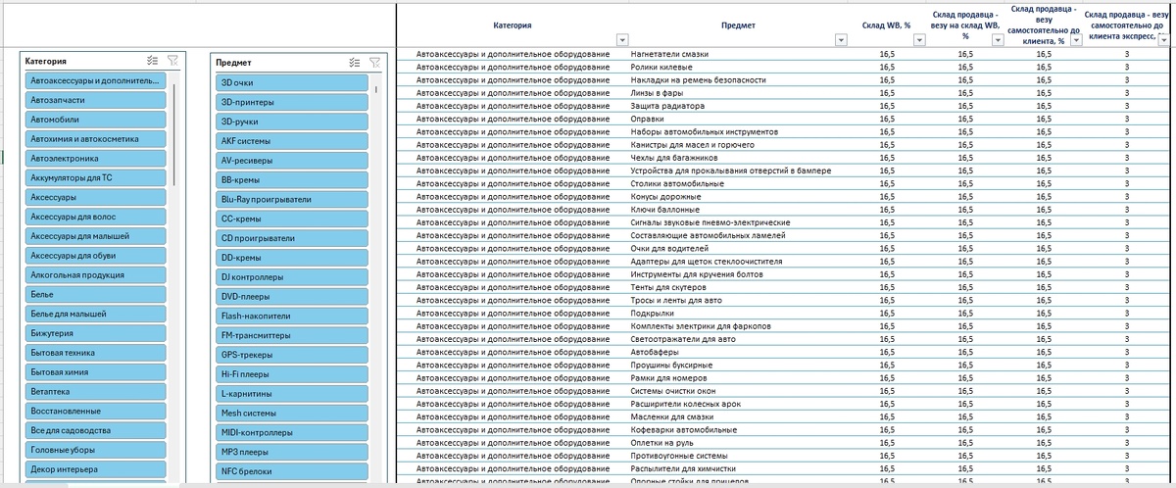Select Бытовая техника slicer item
This screenshot has width=1176, height=488.
click(x=94, y=353)
